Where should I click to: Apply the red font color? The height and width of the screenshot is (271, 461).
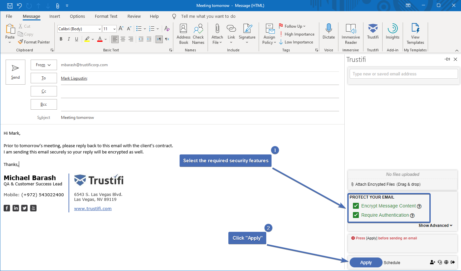pyautogui.click(x=100, y=39)
